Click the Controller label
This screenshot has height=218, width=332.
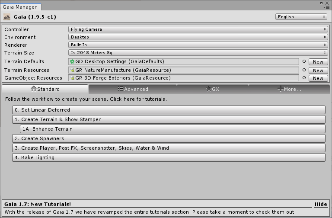[17, 29]
